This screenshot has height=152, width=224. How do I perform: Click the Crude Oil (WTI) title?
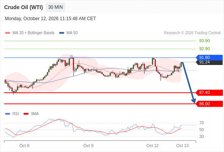coord(24,7)
